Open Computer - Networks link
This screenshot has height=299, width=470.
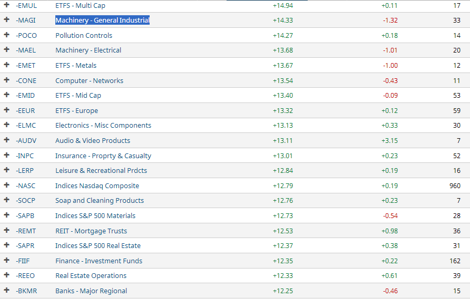pyautogui.click(x=90, y=81)
